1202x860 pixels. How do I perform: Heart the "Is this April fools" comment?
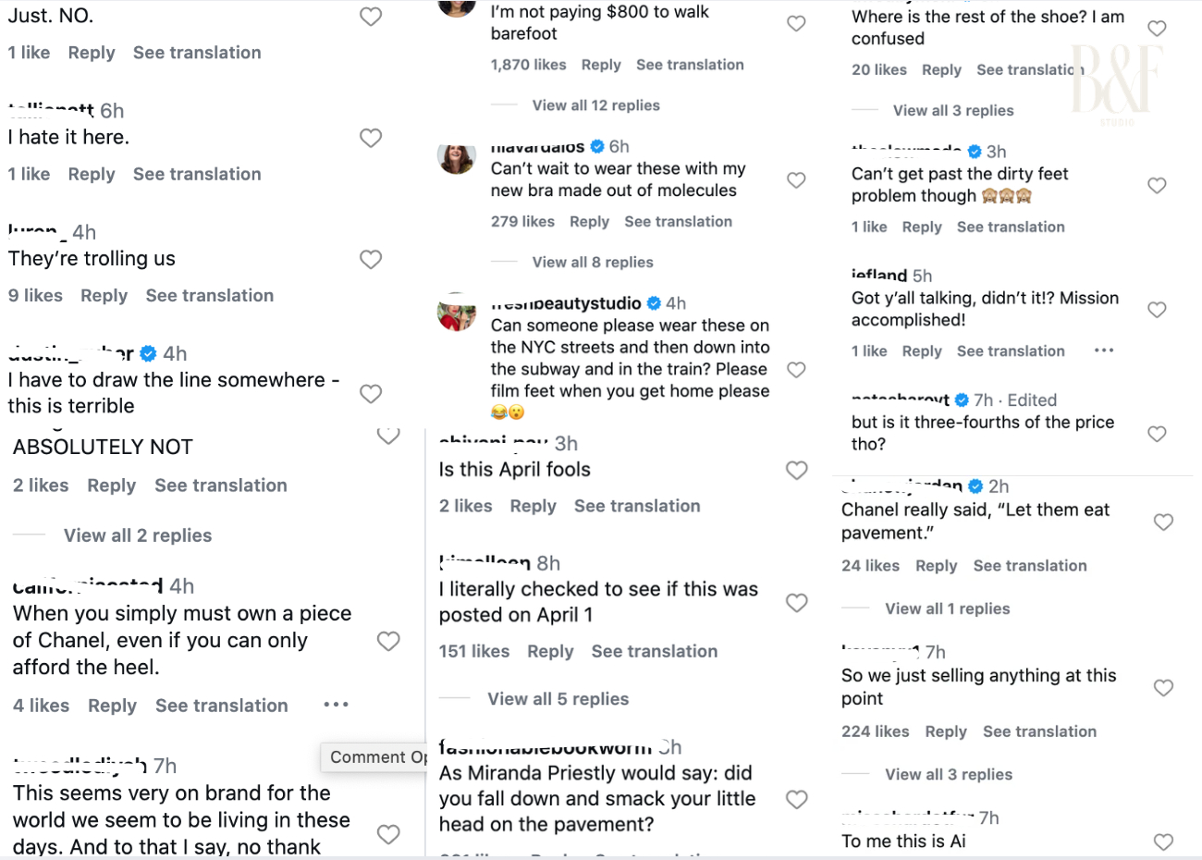pos(796,470)
